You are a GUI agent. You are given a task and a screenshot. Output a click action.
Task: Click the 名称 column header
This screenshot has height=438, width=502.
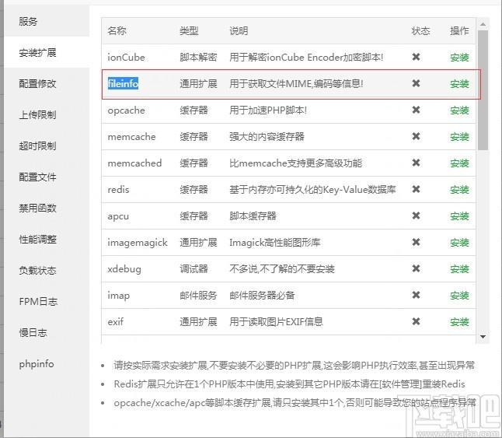coord(117,31)
